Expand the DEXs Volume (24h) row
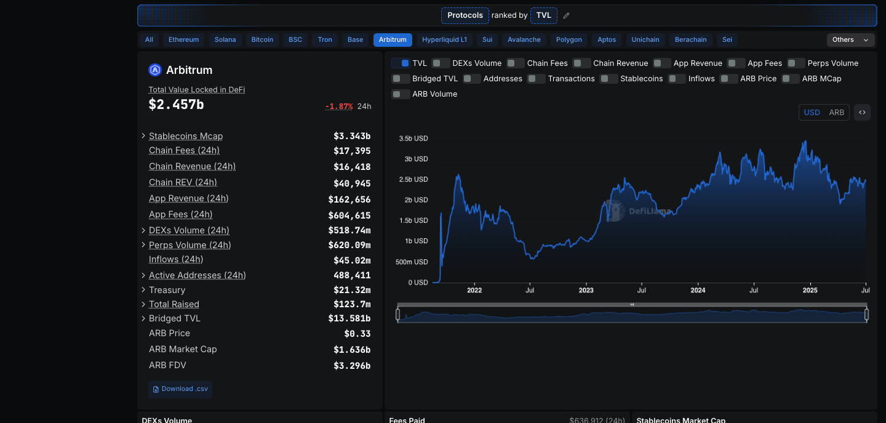This screenshot has height=423, width=886. [x=143, y=230]
